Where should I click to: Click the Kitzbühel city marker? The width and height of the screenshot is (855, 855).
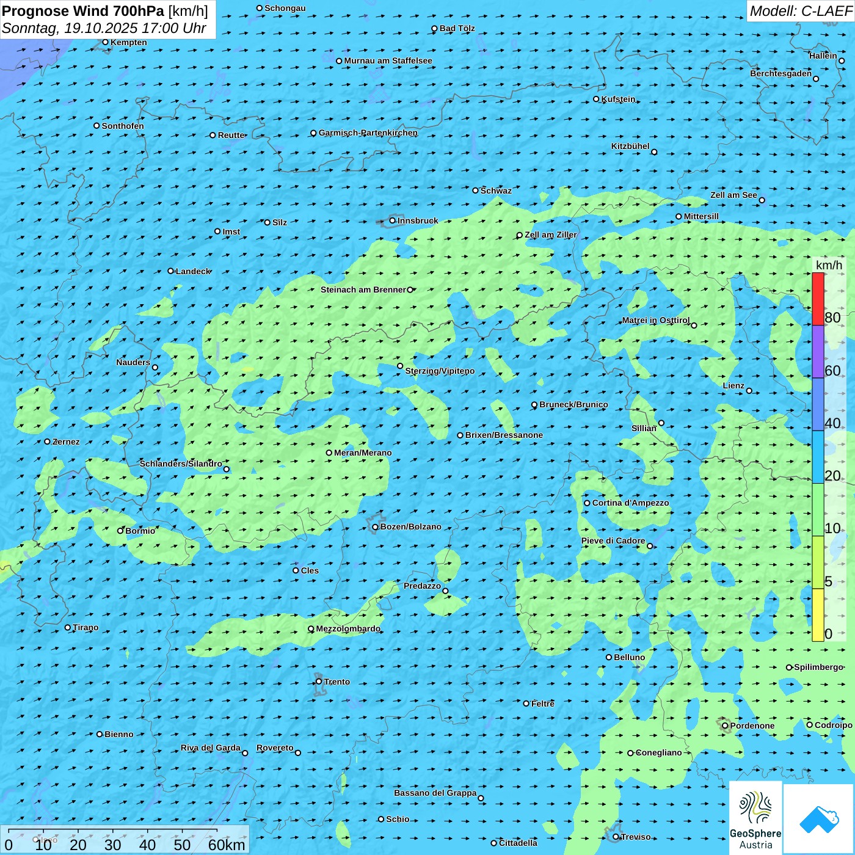(654, 152)
